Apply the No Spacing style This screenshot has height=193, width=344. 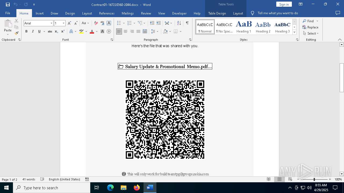tap(224, 27)
